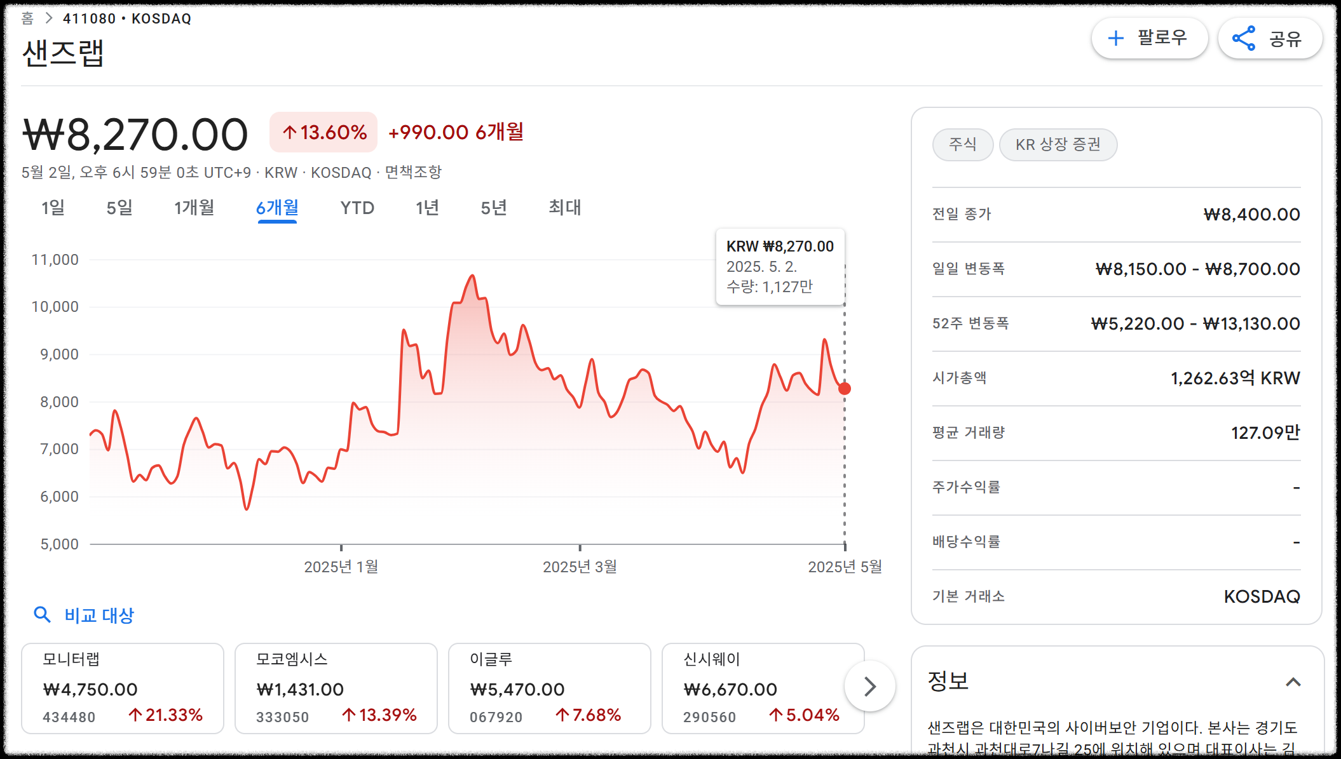Click the 주가수익률 row label
Viewport: 1341px width, 759px height.
[x=966, y=487]
